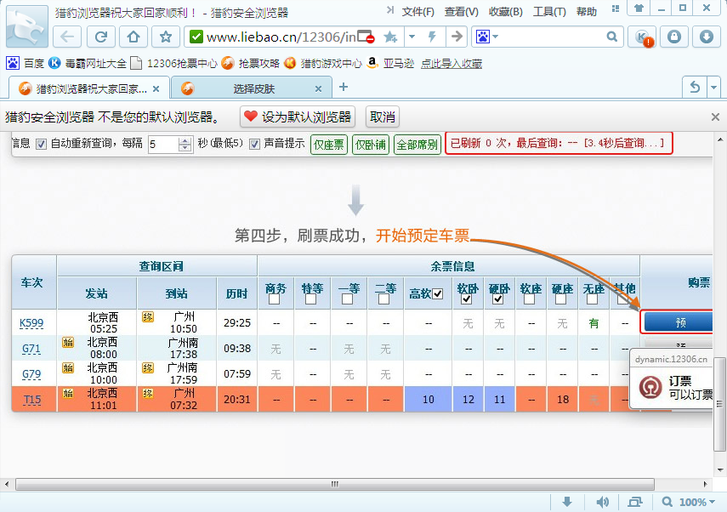The height and width of the screenshot is (512, 727).
Task: Click the blue 预 booking button
Action: pyautogui.click(x=680, y=321)
